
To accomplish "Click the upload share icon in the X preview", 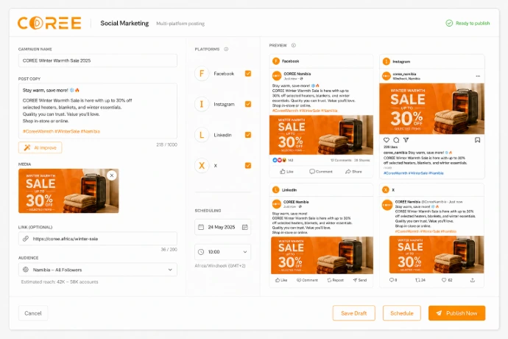I will pos(473,280).
